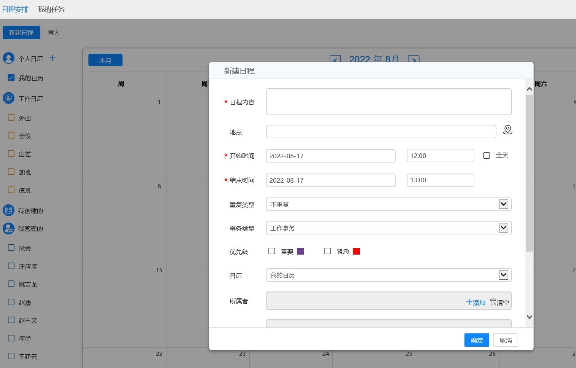The width and height of the screenshot is (576, 368).
Task: Switch to the 日程安排 tab
Action: click(x=15, y=10)
